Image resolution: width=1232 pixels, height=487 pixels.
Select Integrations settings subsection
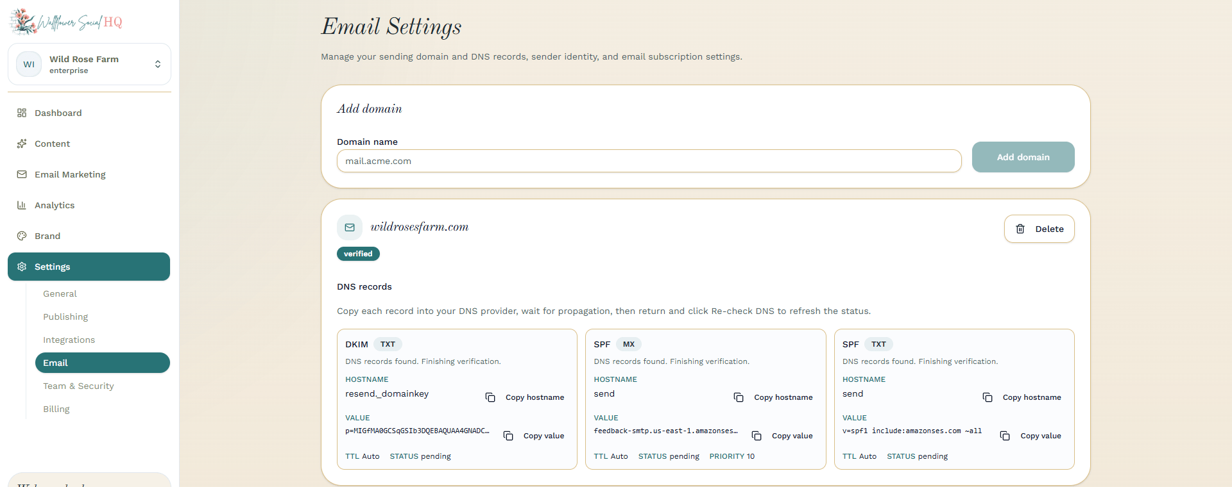coord(103,340)
